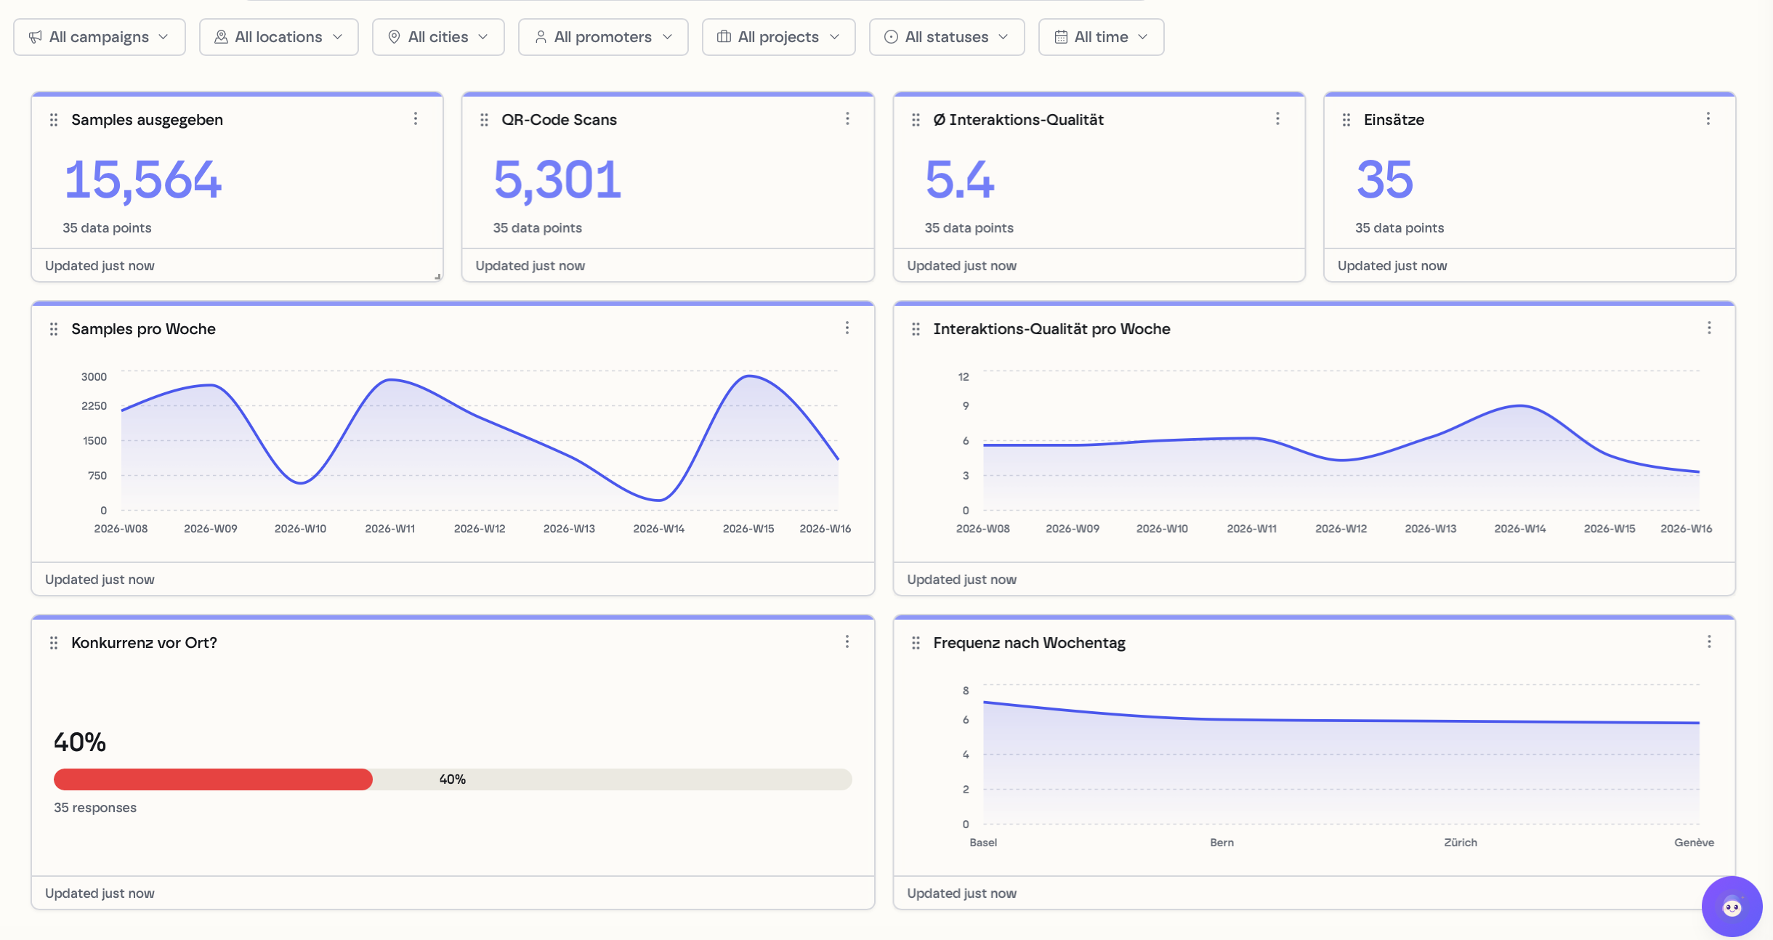This screenshot has width=1773, height=940.
Task: Click the 5.4 interaction quality value
Action: point(959,179)
